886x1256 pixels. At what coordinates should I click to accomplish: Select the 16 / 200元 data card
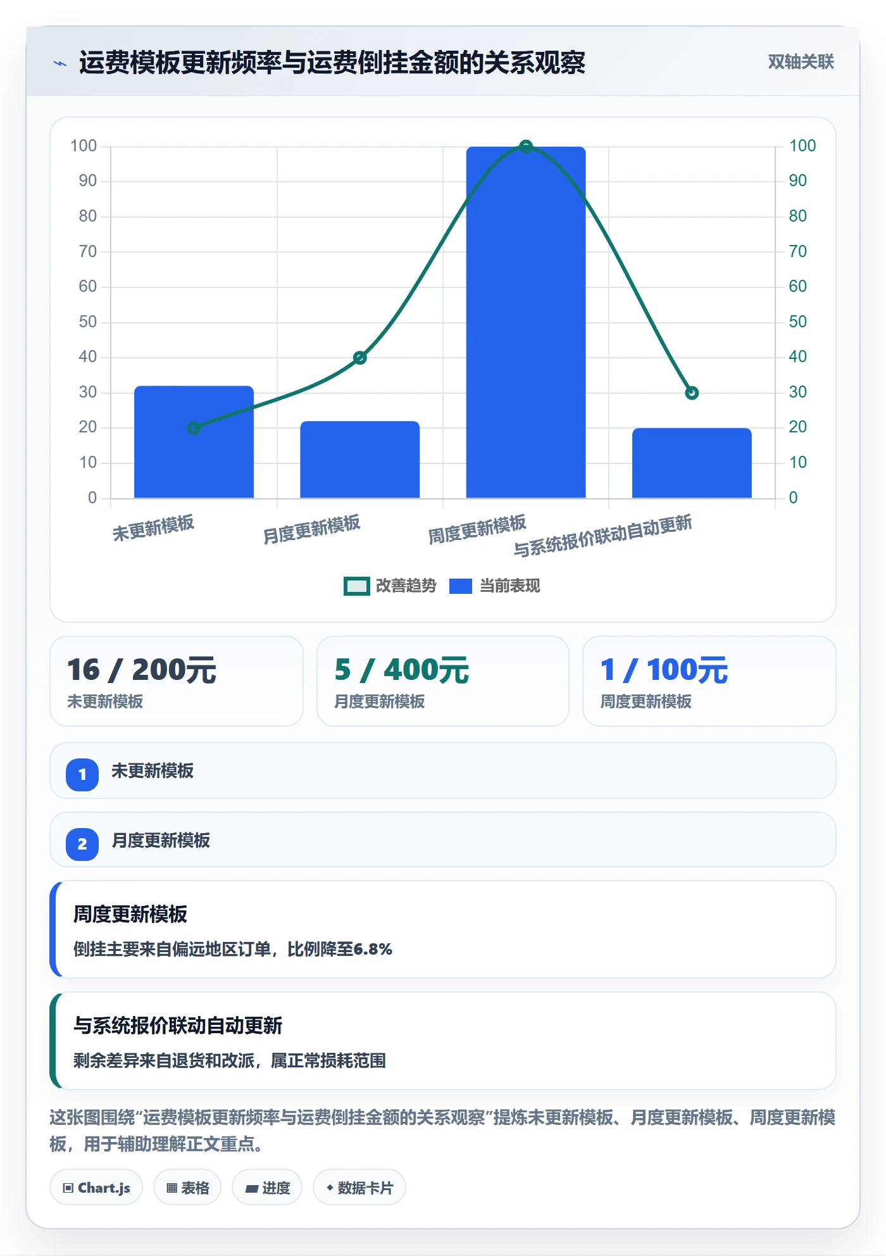177,681
